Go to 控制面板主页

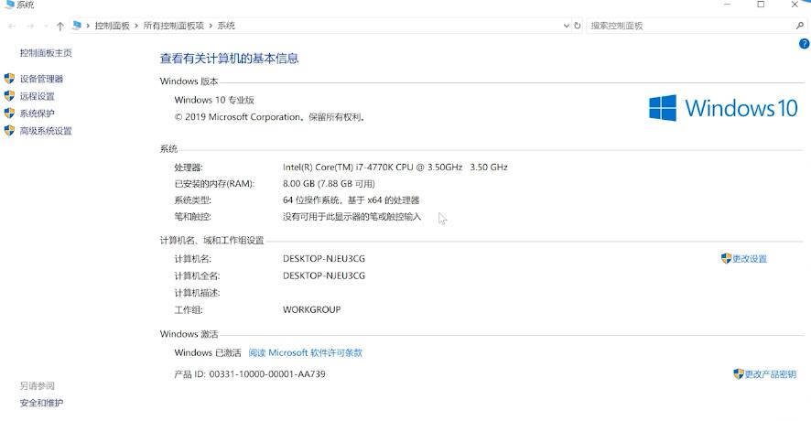point(46,53)
